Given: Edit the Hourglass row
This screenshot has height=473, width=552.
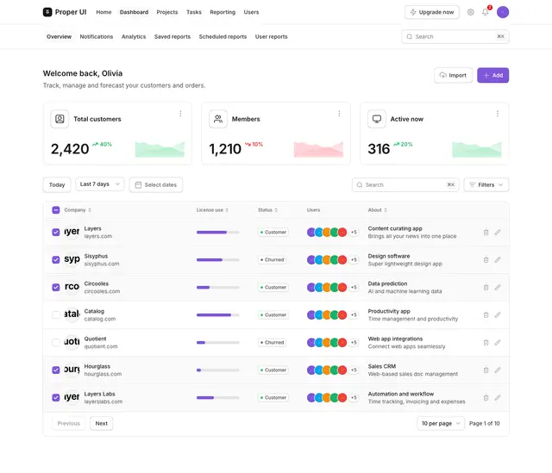Looking at the screenshot, I should (x=497, y=370).
